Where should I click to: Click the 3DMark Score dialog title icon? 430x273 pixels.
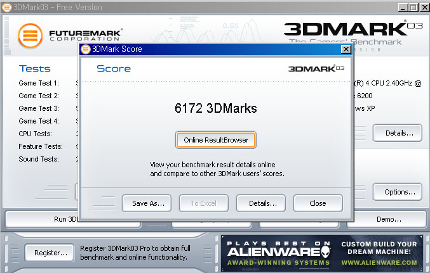tap(86, 49)
